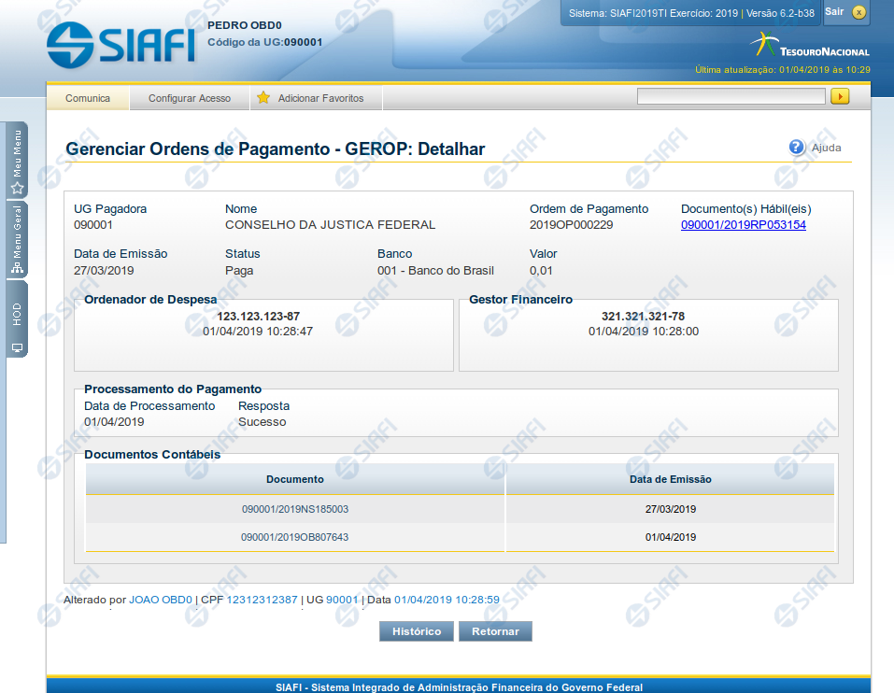Open document 090001/2019NS185003

(294, 509)
